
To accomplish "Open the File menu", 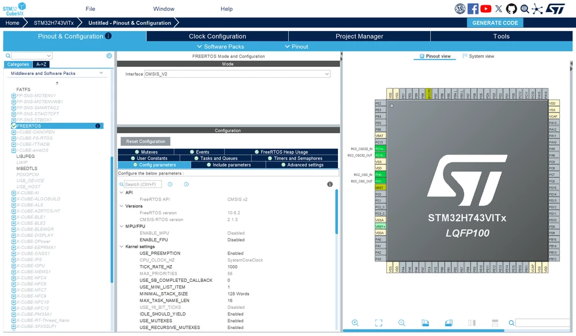I will [91, 9].
